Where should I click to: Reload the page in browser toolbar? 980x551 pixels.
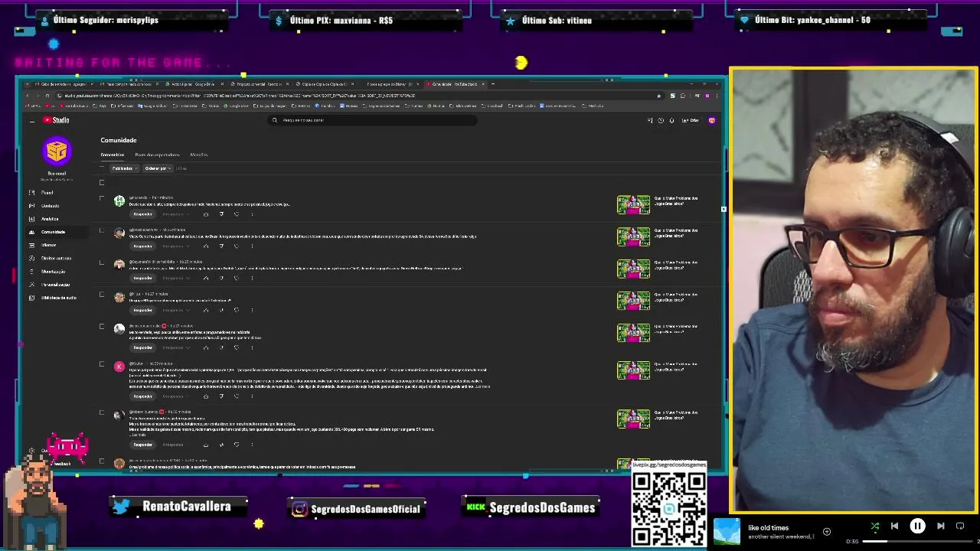click(x=47, y=96)
